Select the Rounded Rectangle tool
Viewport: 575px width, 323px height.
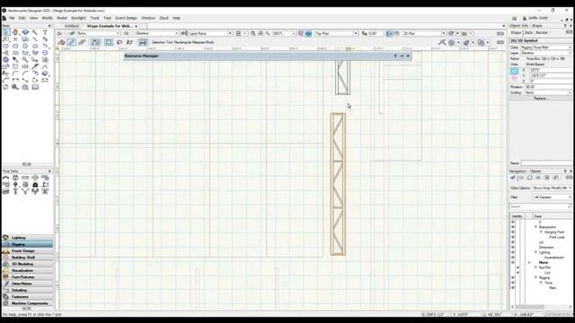tap(15, 47)
